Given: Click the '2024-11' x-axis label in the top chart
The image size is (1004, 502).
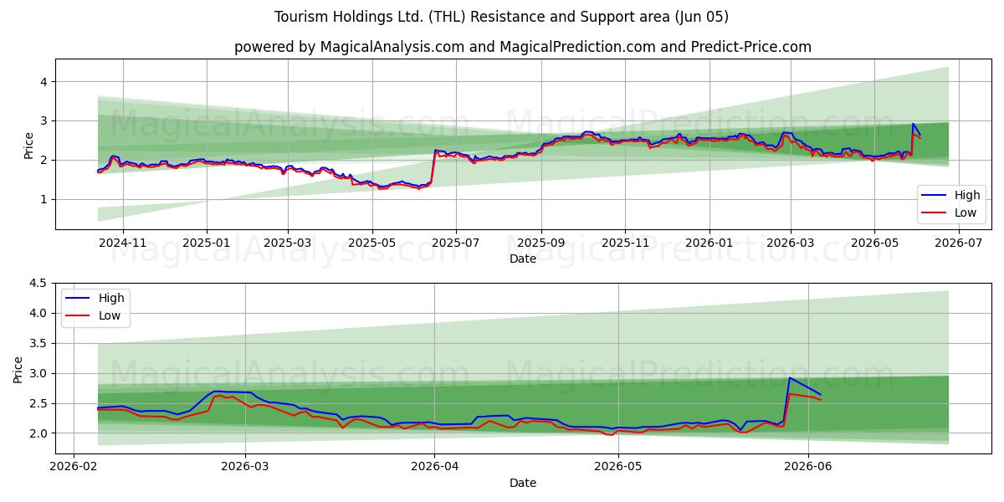Looking at the screenshot, I should click(123, 243).
